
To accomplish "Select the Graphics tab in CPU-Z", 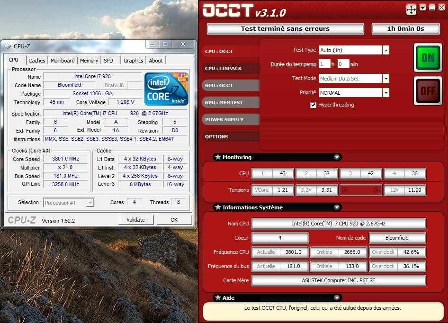I will point(134,61).
